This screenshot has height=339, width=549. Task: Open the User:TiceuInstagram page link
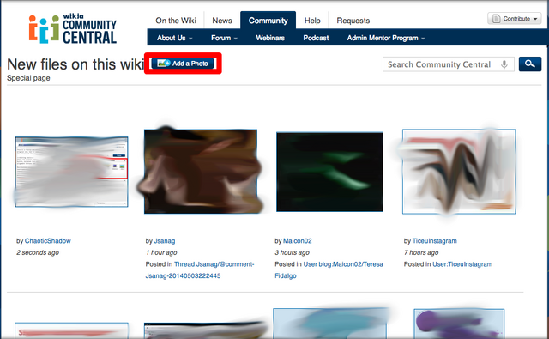(462, 264)
